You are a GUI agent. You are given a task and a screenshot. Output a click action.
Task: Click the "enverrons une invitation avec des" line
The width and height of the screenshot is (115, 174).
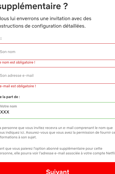[x=54, y=19]
